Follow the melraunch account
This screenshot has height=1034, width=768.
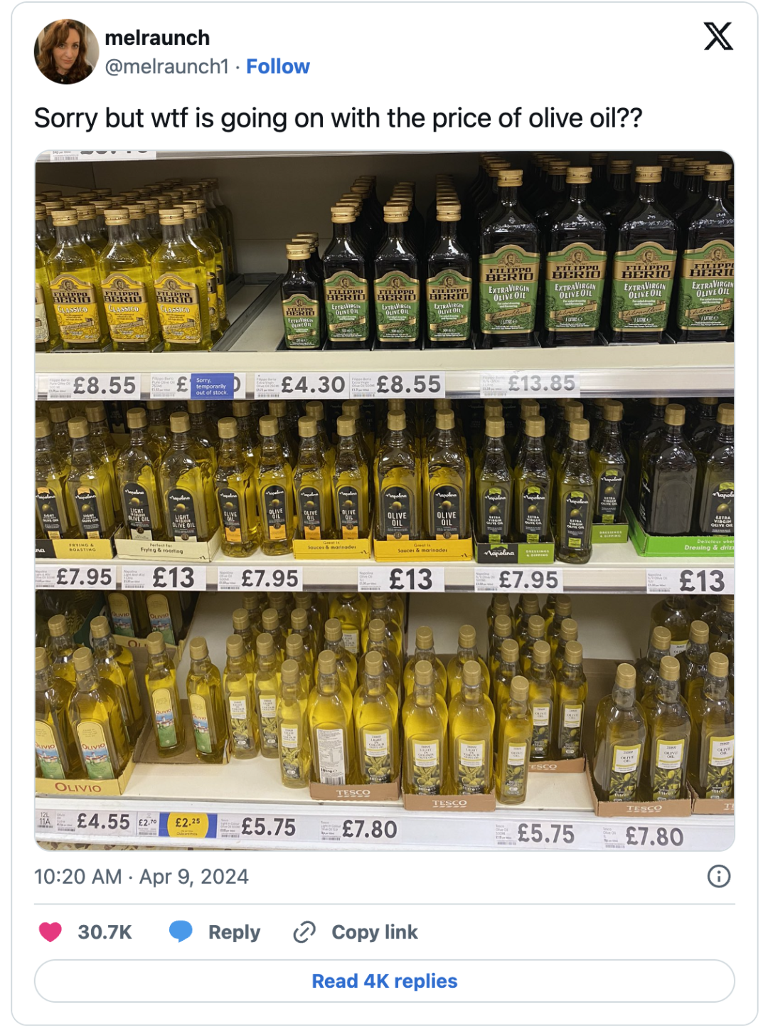277,66
